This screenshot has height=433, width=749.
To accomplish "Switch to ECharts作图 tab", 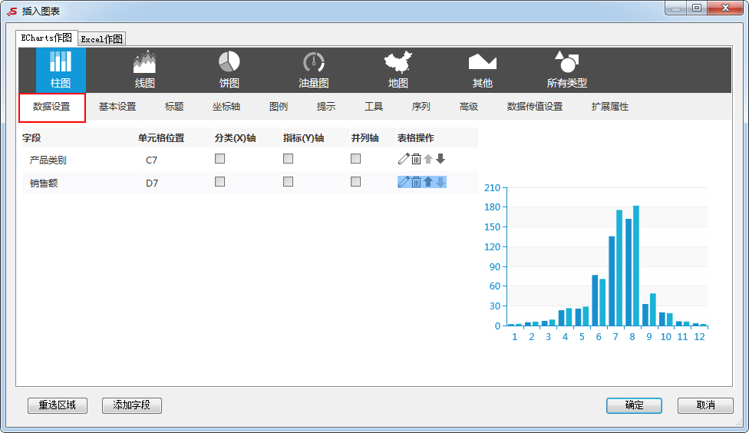I will pyautogui.click(x=46, y=38).
